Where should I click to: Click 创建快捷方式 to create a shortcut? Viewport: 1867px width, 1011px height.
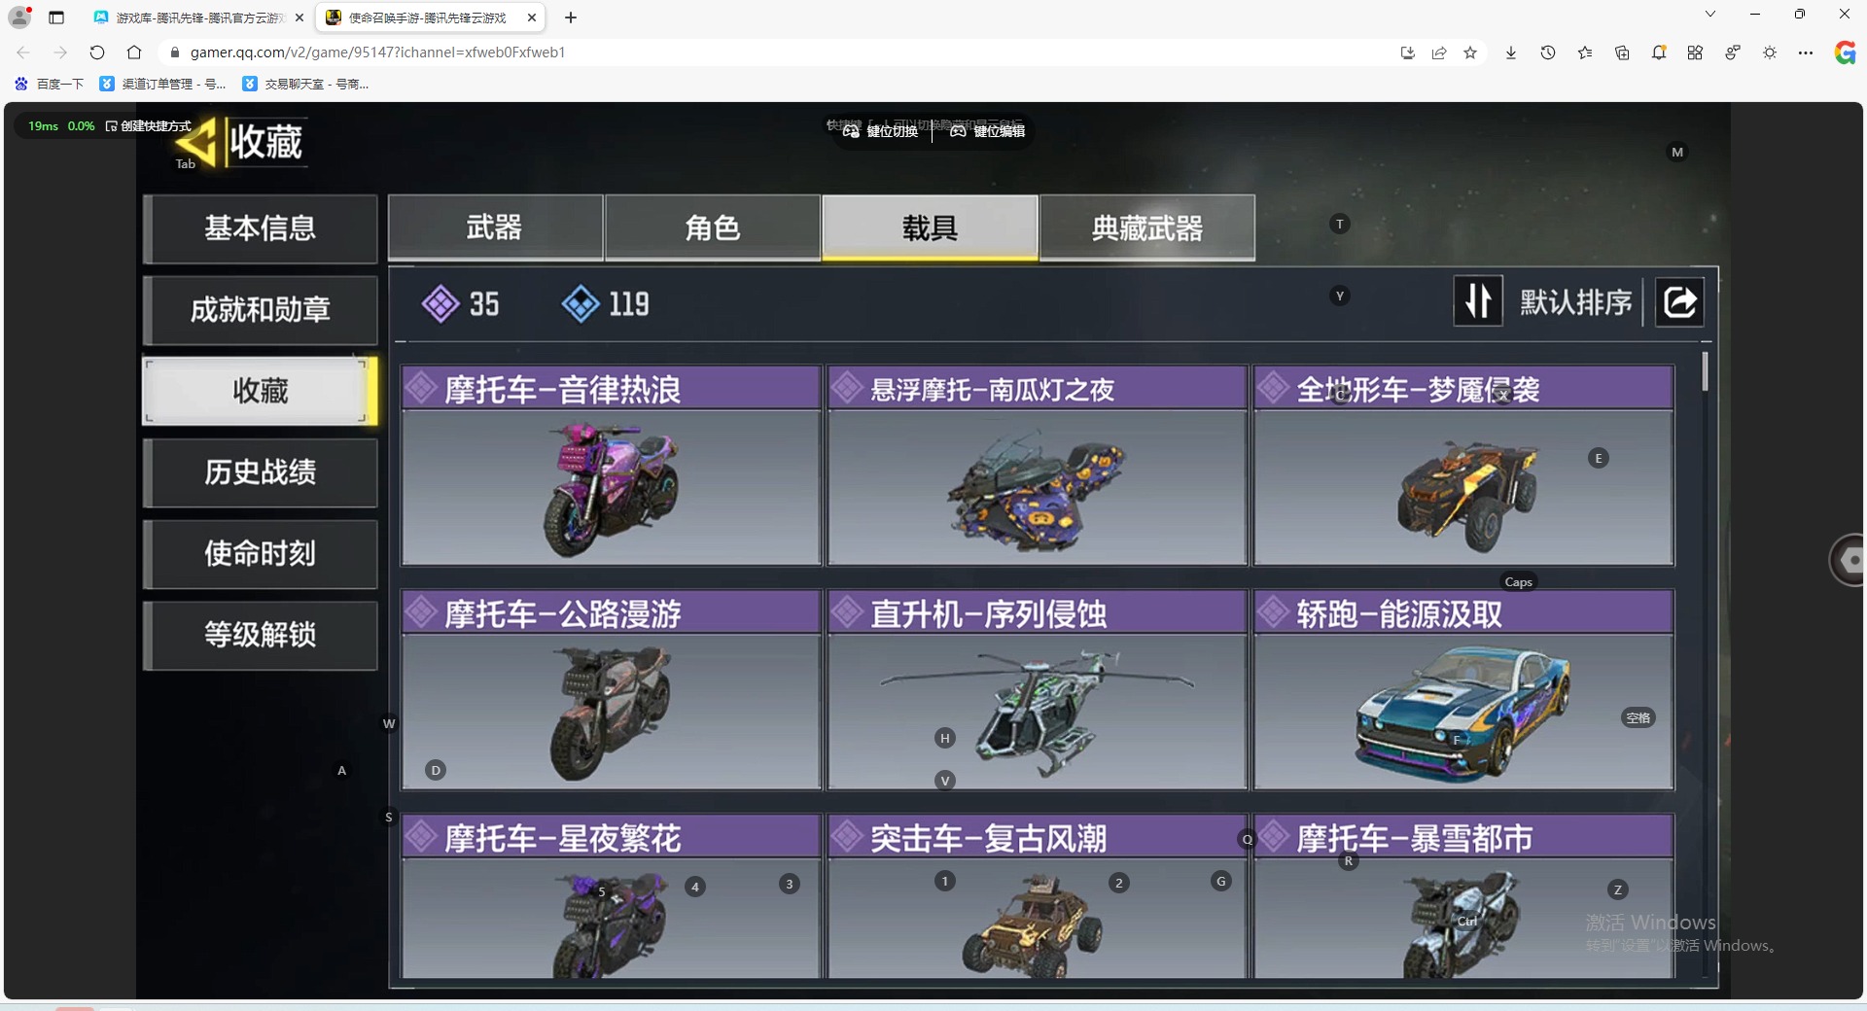click(x=149, y=126)
